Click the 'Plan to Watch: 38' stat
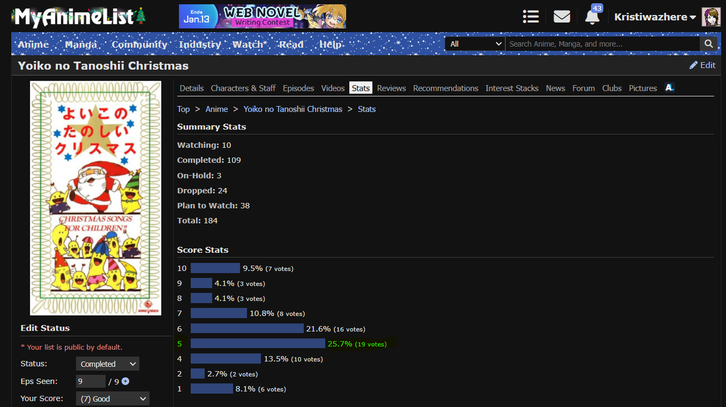Viewport: 726px width, 407px height. click(x=213, y=206)
